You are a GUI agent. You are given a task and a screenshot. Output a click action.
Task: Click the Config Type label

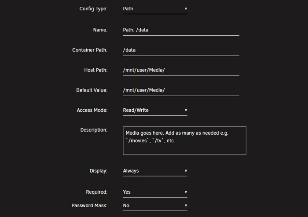coord(93,9)
